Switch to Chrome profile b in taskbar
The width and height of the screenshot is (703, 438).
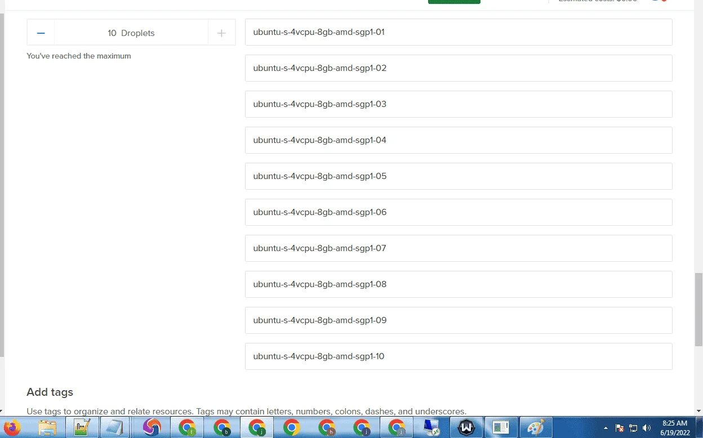coord(222,428)
